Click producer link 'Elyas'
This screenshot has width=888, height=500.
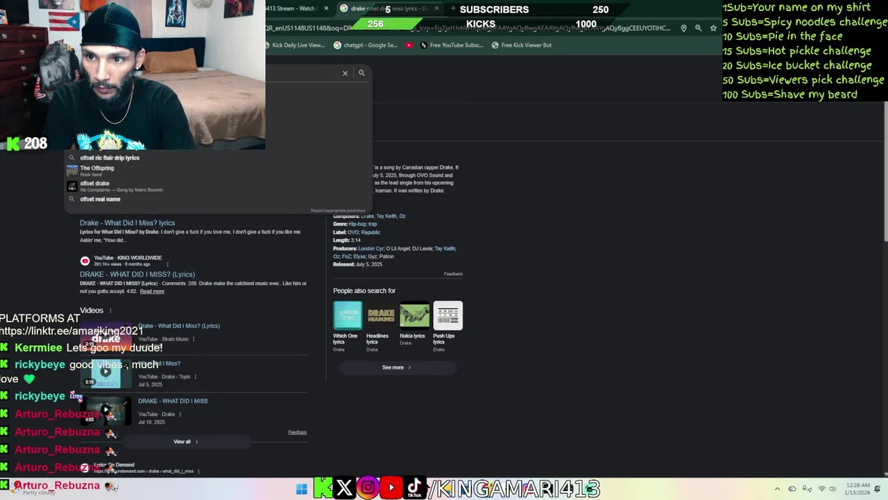[x=361, y=256]
